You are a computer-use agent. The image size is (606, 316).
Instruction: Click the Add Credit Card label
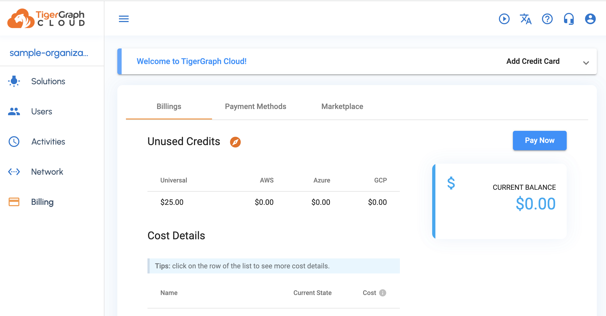pos(533,61)
